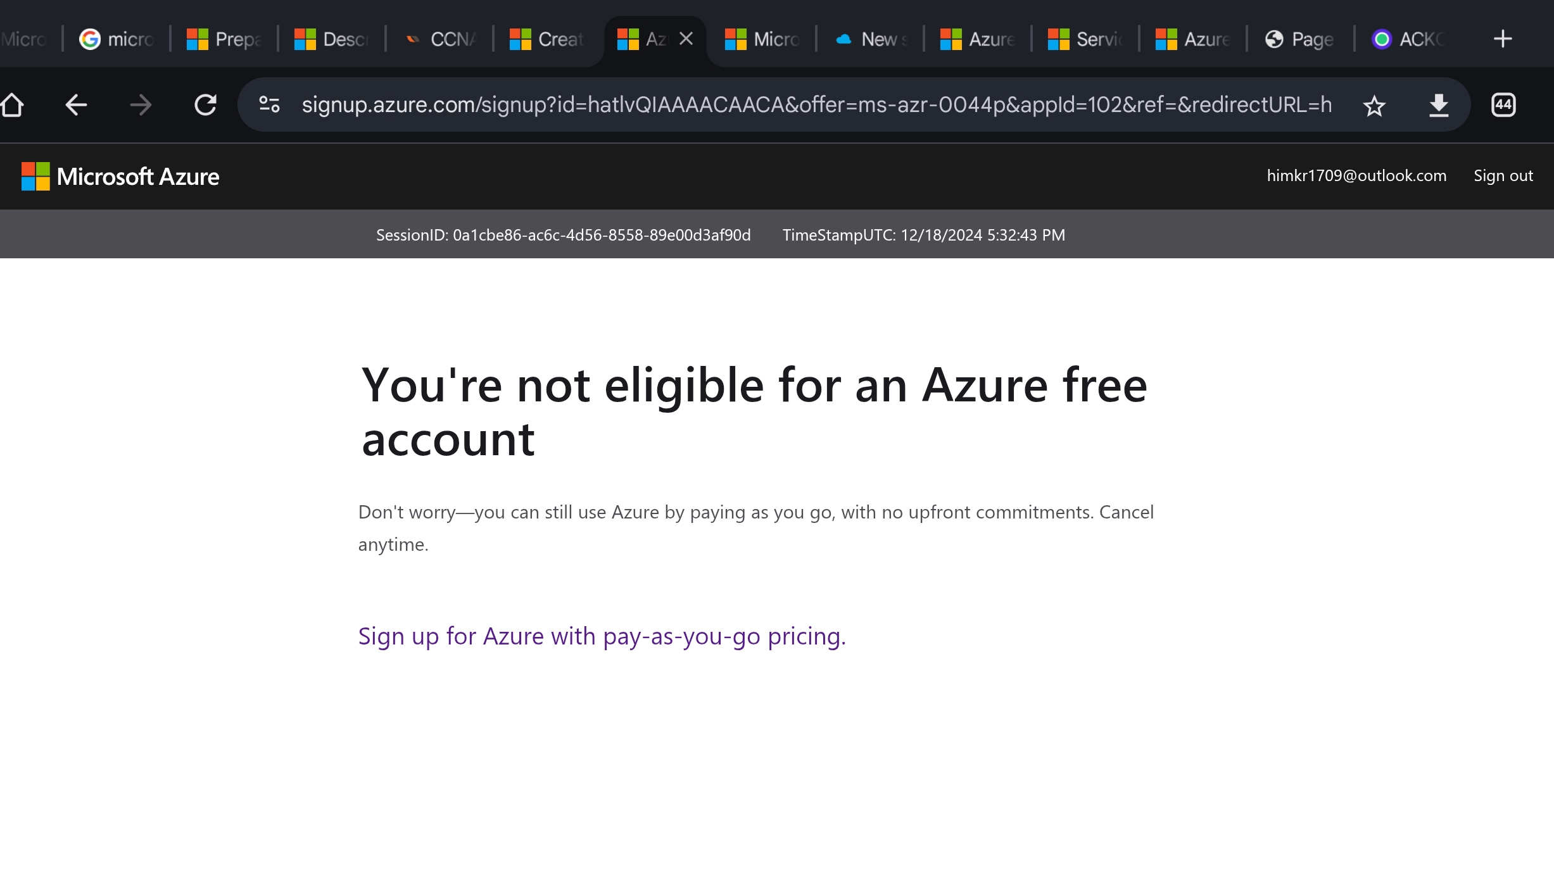
Task: Go back using the back arrow
Action: click(76, 105)
